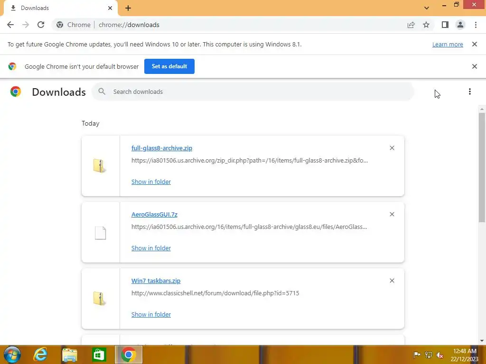The height and width of the screenshot is (364, 486).
Task: Open File Explorer from the taskbar
Action: click(x=70, y=355)
